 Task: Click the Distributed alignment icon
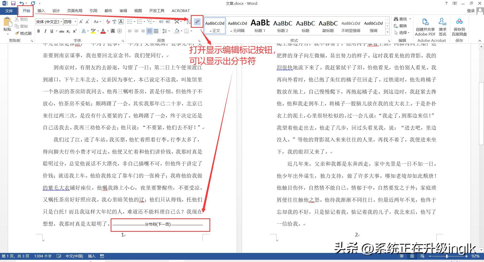pyautogui.click(x=156, y=31)
